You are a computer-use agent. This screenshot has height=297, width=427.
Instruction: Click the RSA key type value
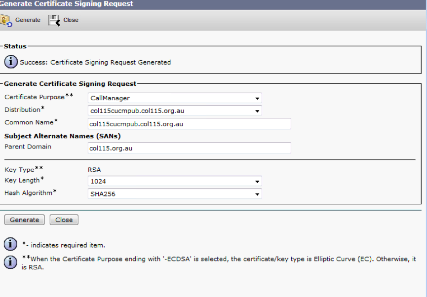(94, 170)
